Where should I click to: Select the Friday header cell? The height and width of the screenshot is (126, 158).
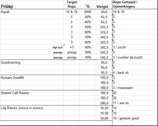7,7
